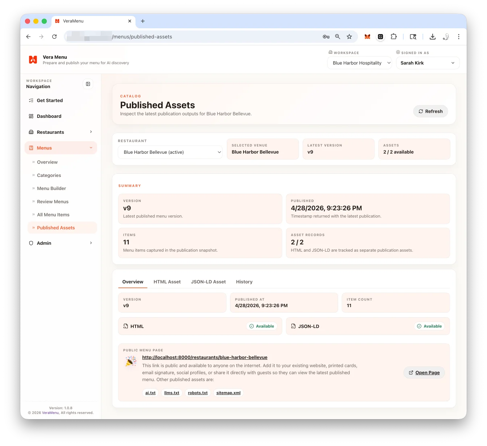Expand the Admin sidebar section
This screenshot has height=446, width=487.
point(61,243)
